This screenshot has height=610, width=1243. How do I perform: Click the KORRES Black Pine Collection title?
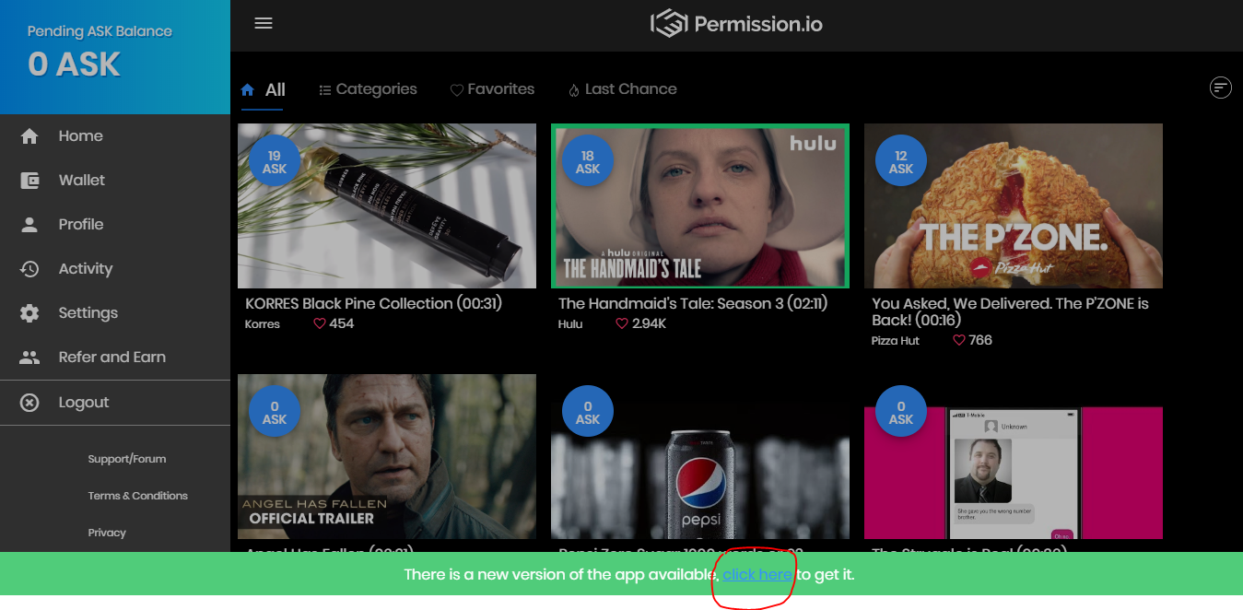click(373, 303)
